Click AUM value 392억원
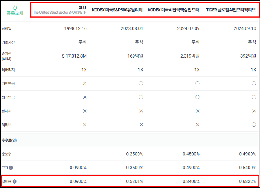The height and width of the screenshot is (188, 260). pyautogui.click(x=248, y=56)
